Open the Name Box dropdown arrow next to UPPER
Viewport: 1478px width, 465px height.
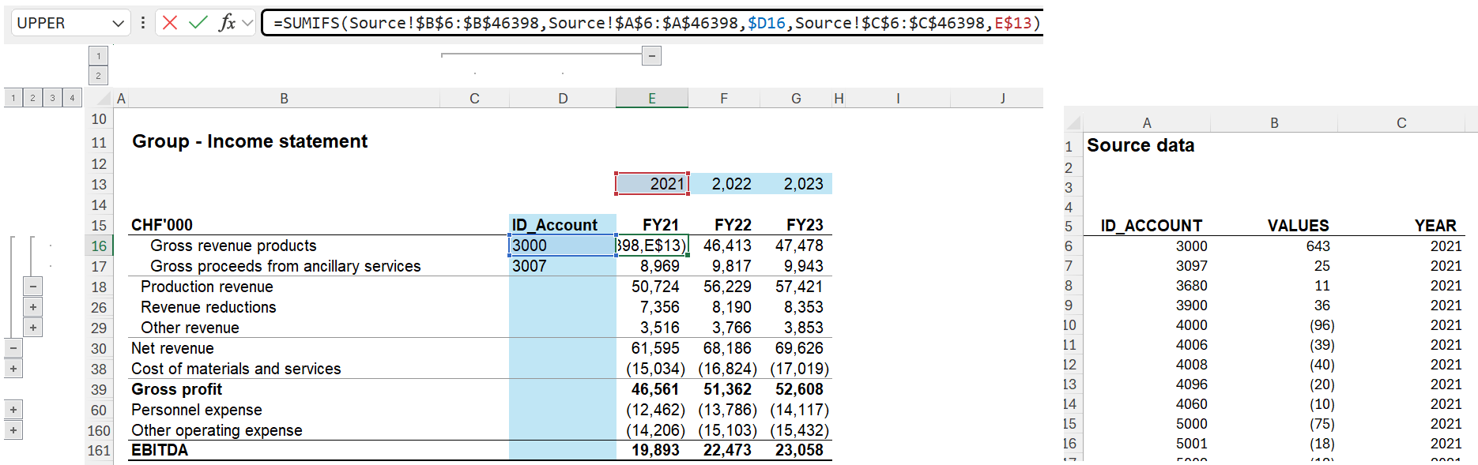tap(118, 23)
